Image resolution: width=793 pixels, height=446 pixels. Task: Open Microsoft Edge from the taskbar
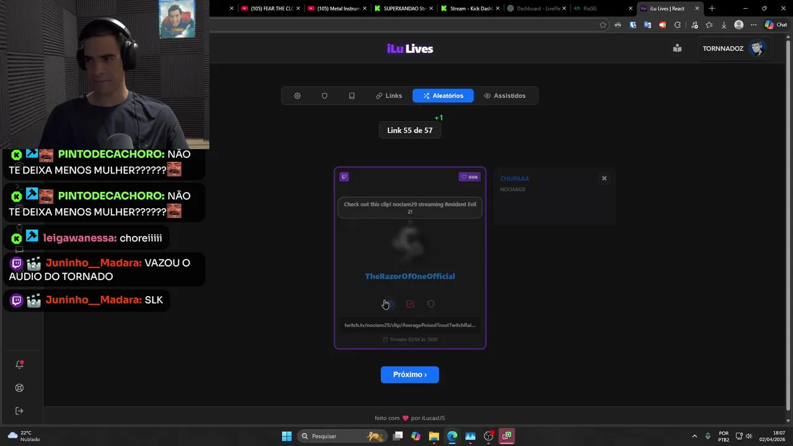[452, 436]
